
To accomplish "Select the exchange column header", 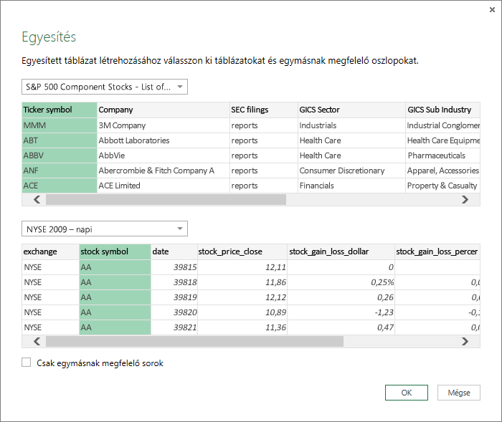I will click(x=51, y=251).
